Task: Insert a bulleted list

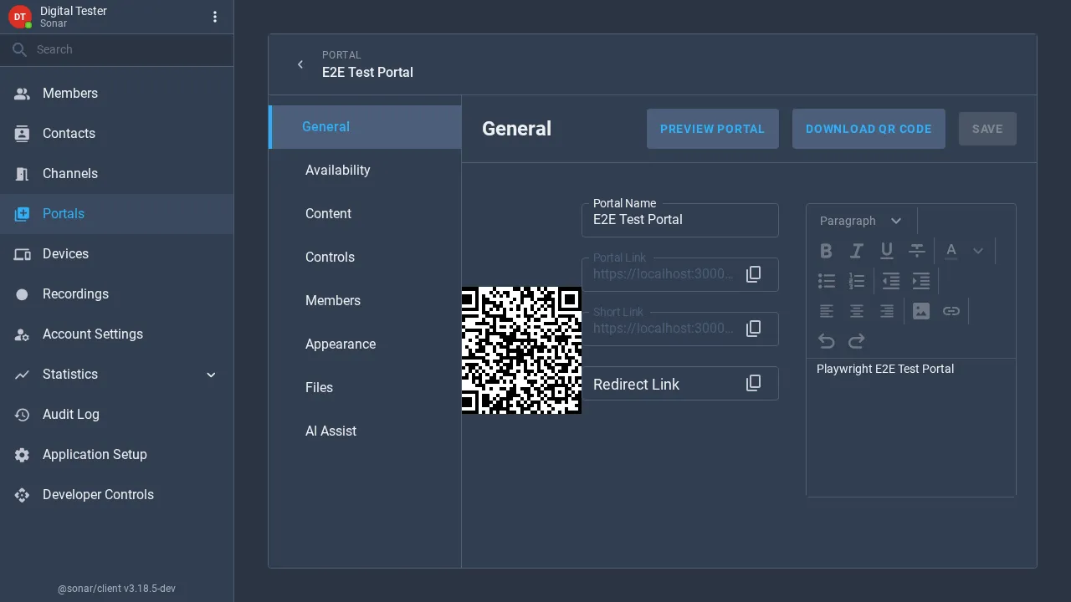Action: click(x=827, y=281)
